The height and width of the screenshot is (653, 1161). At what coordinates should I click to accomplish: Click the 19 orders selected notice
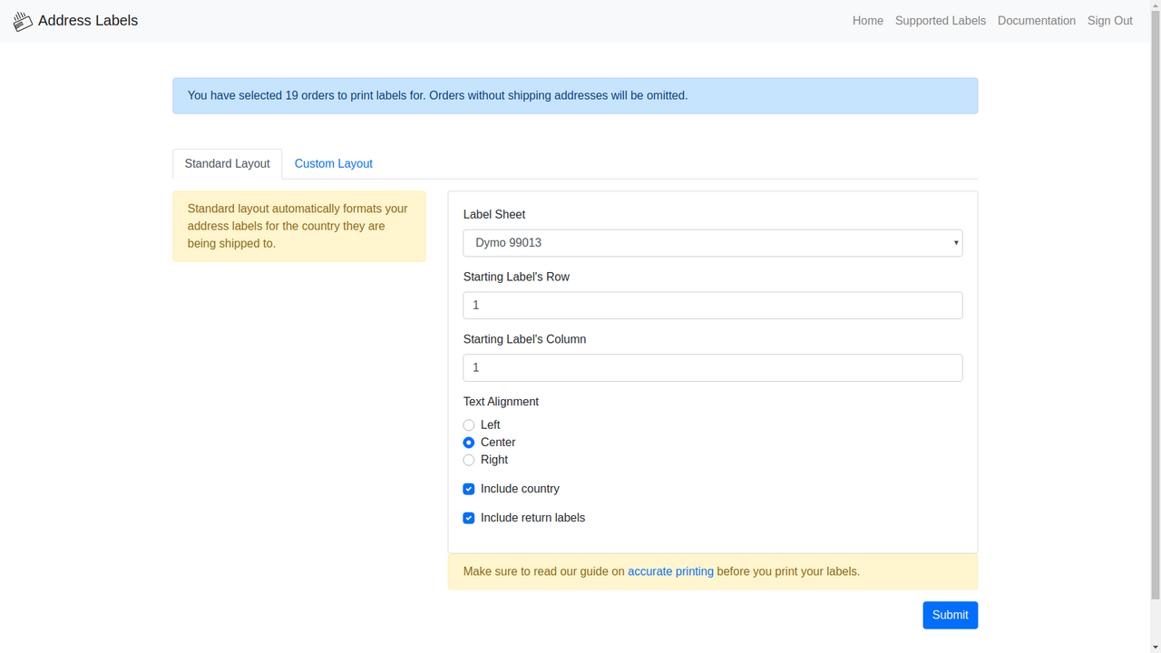pos(575,95)
